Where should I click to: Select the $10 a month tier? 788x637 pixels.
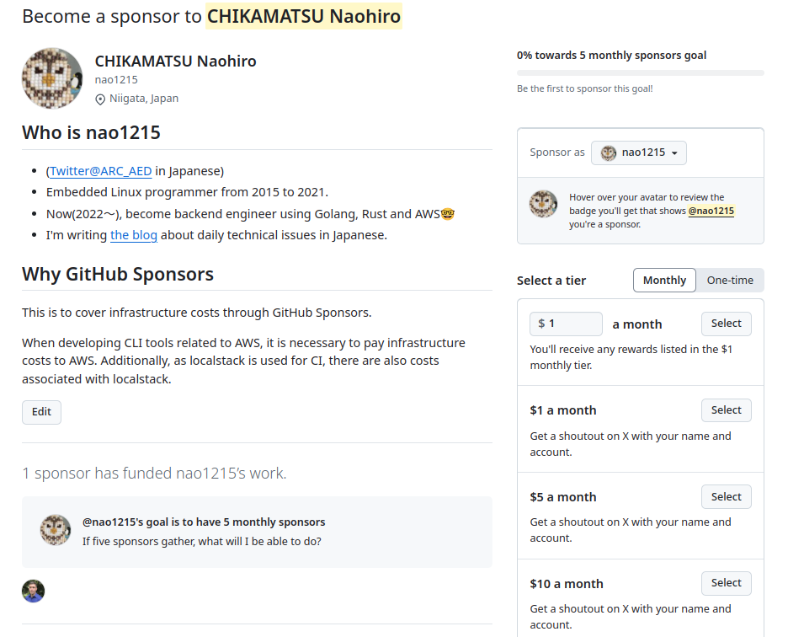tap(726, 583)
